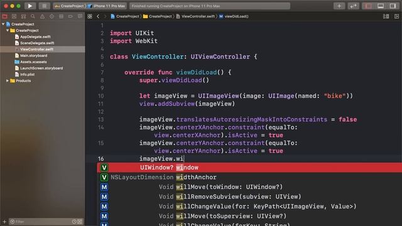Collapse the CreateProject yellow folder group
This screenshot has width=402, height=226.
pos(8,31)
